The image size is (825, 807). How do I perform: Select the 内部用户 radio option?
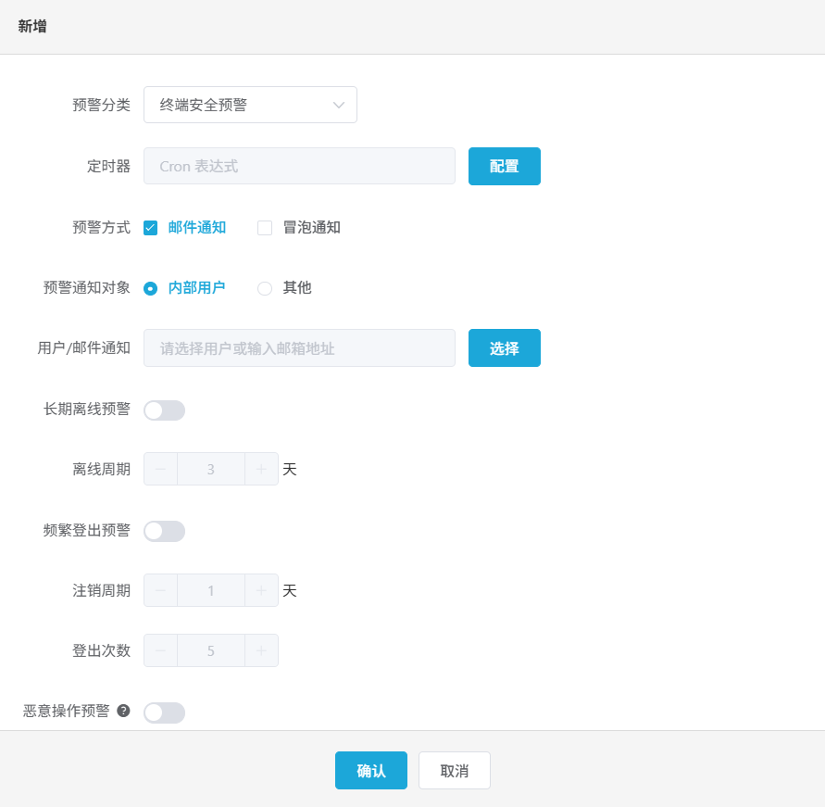click(150, 288)
